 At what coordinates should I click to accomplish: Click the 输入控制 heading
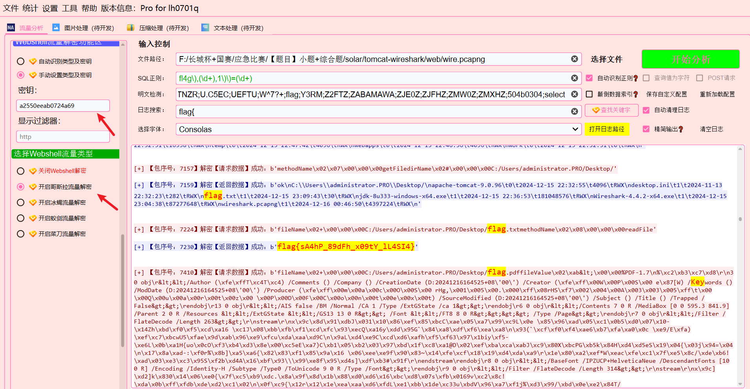pos(154,44)
